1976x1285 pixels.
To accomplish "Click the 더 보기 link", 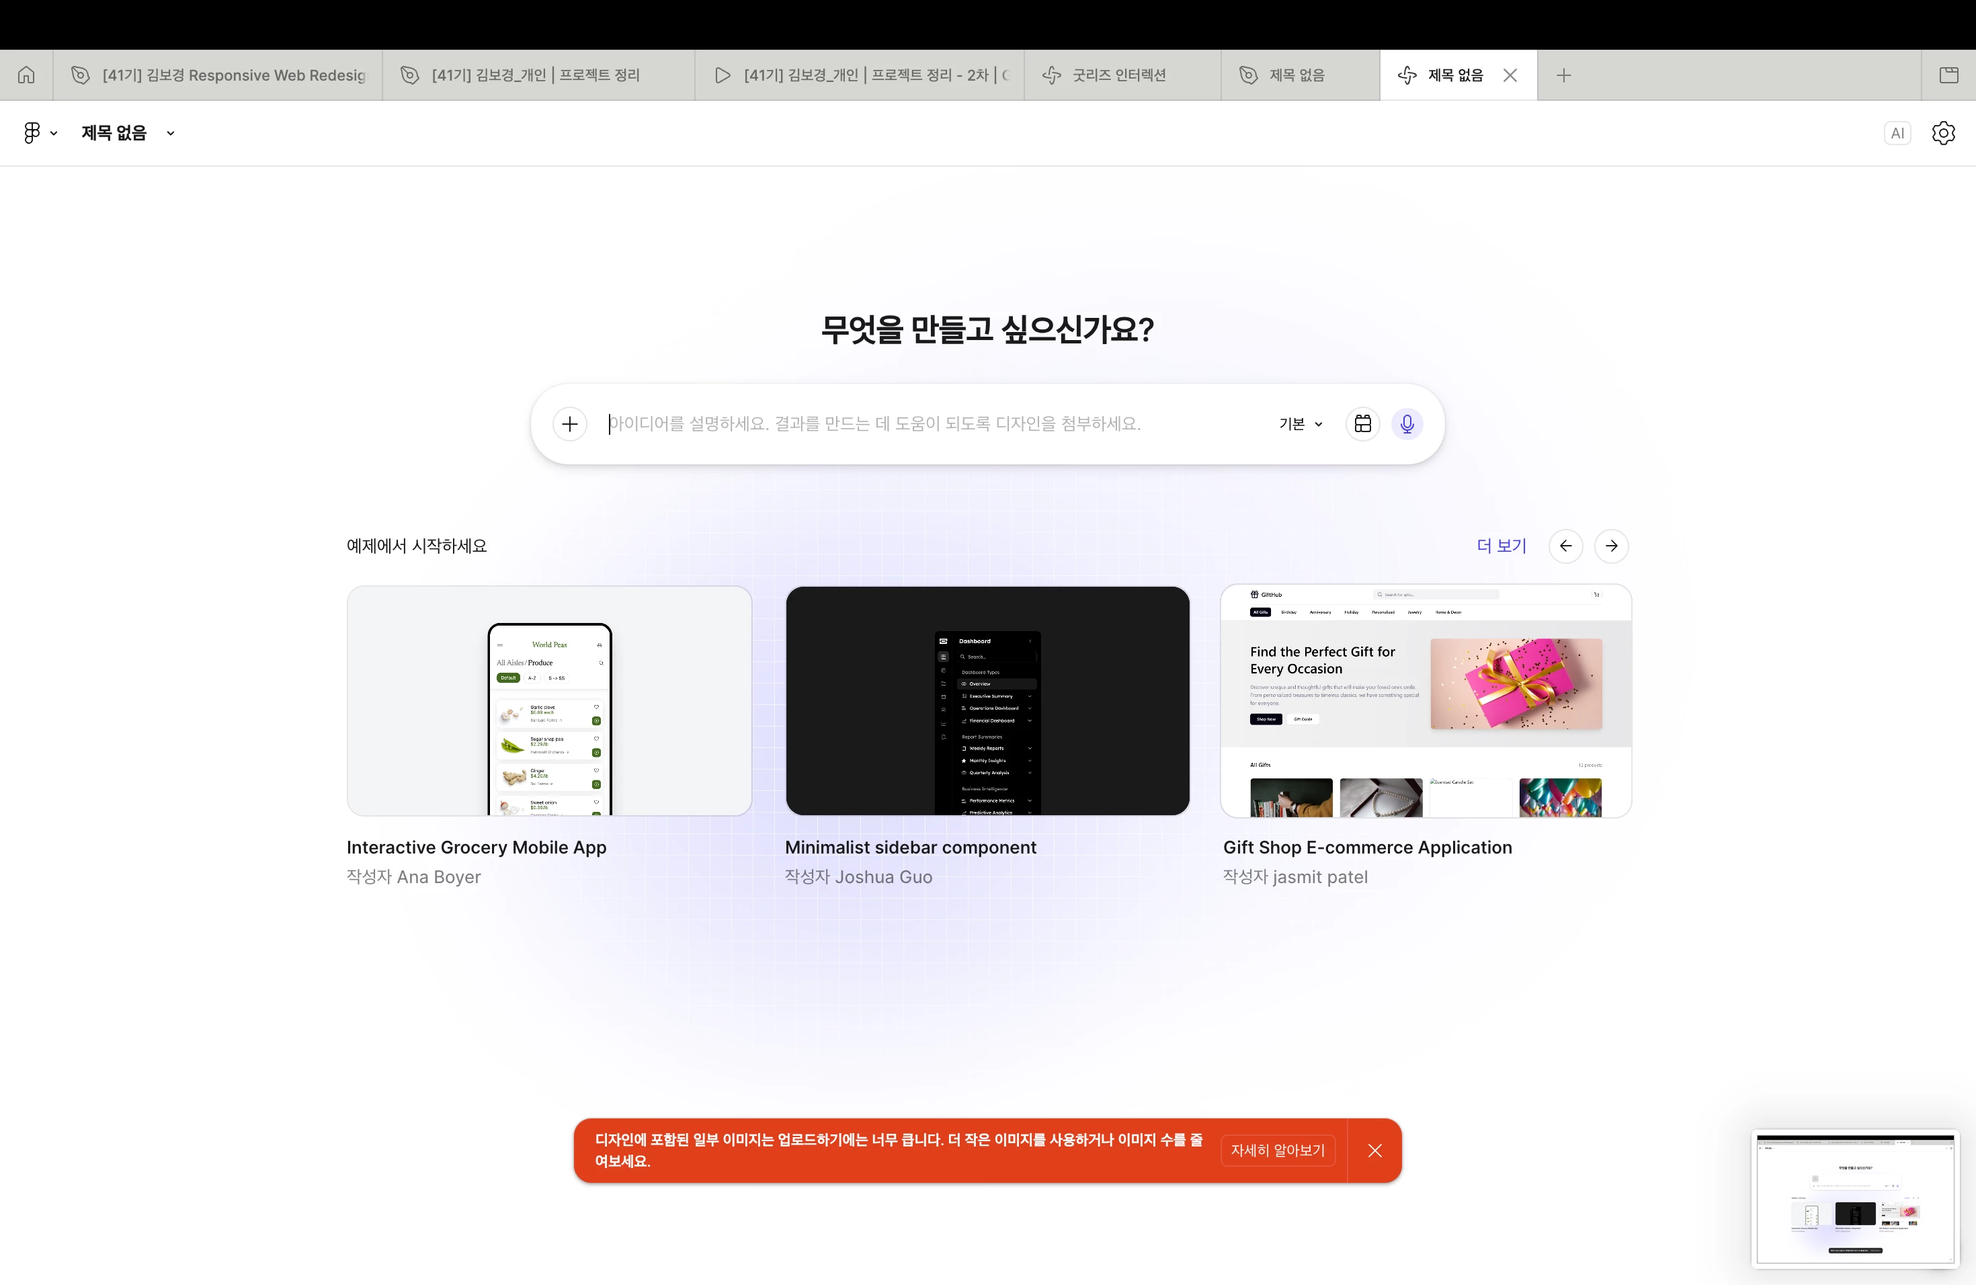I will [x=1501, y=545].
